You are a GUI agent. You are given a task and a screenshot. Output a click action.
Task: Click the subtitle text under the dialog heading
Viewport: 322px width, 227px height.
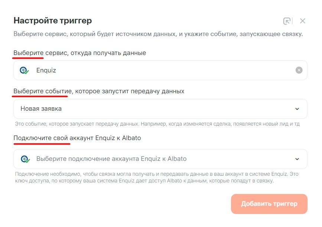click(158, 34)
